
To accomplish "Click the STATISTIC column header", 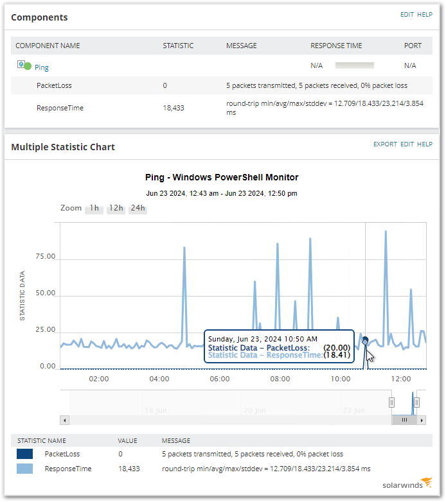I will (x=178, y=46).
